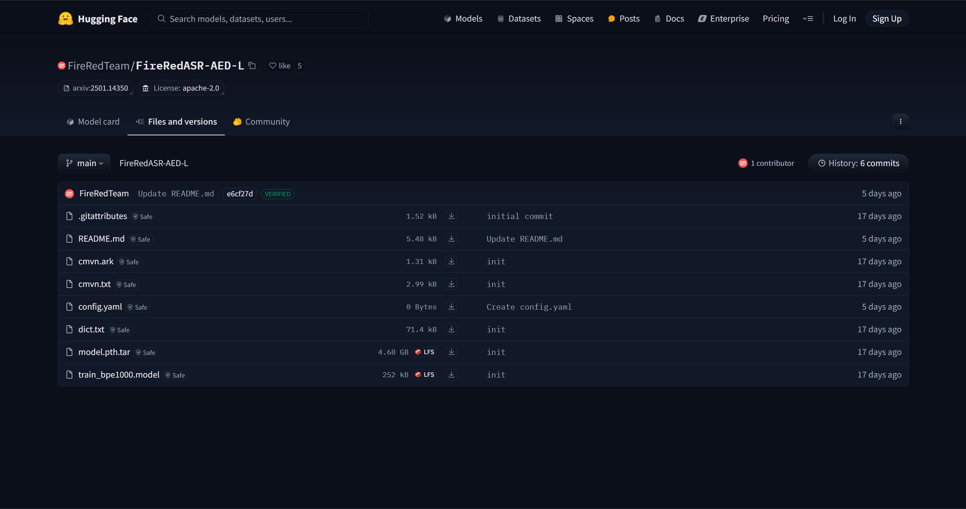Go to Models in navigation
Screen dimensions: 966x509
[463, 19]
